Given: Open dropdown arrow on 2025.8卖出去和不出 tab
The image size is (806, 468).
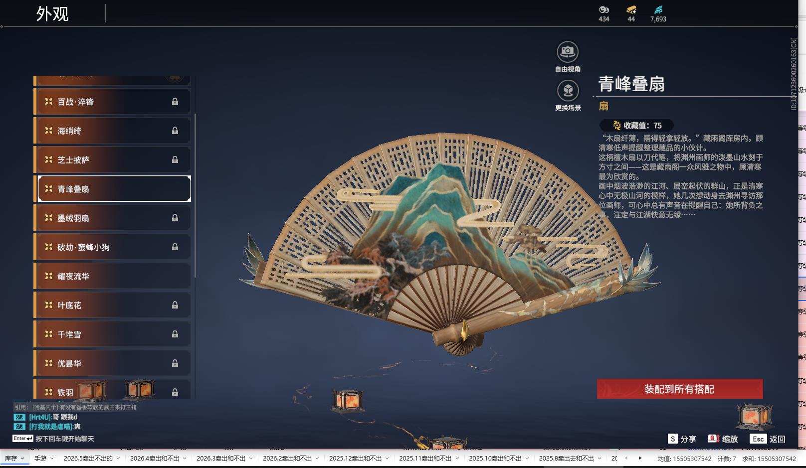Looking at the screenshot, I should [x=600, y=459].
